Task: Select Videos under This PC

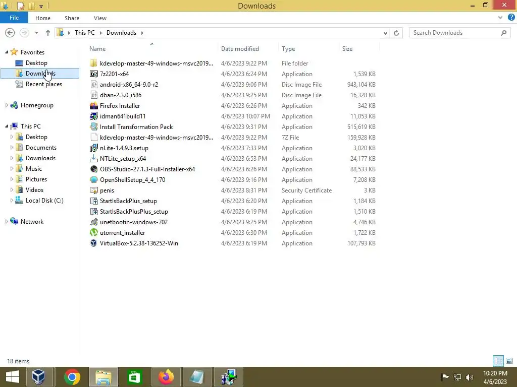Action: (35, 190)
